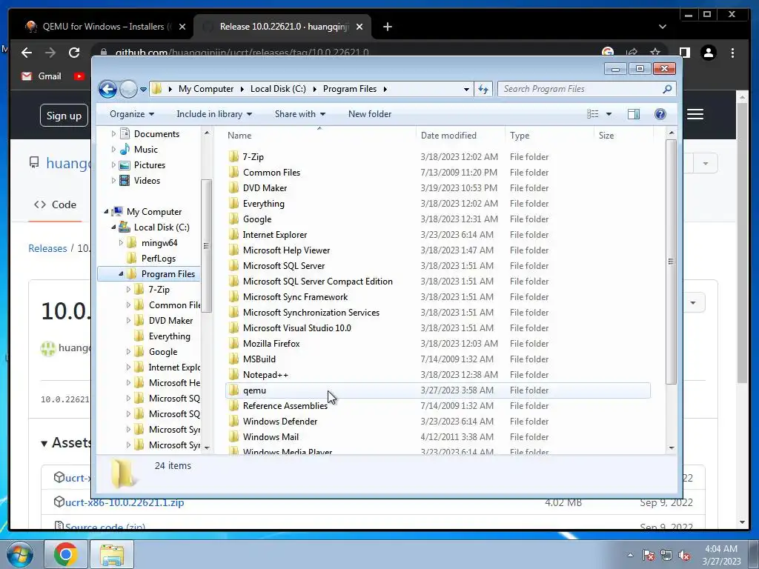Click the ucrt-x86-10.0.22621.1.zip asset link
The image size is (759, 569).
125,502
